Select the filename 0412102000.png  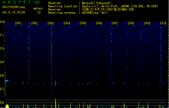14,7
